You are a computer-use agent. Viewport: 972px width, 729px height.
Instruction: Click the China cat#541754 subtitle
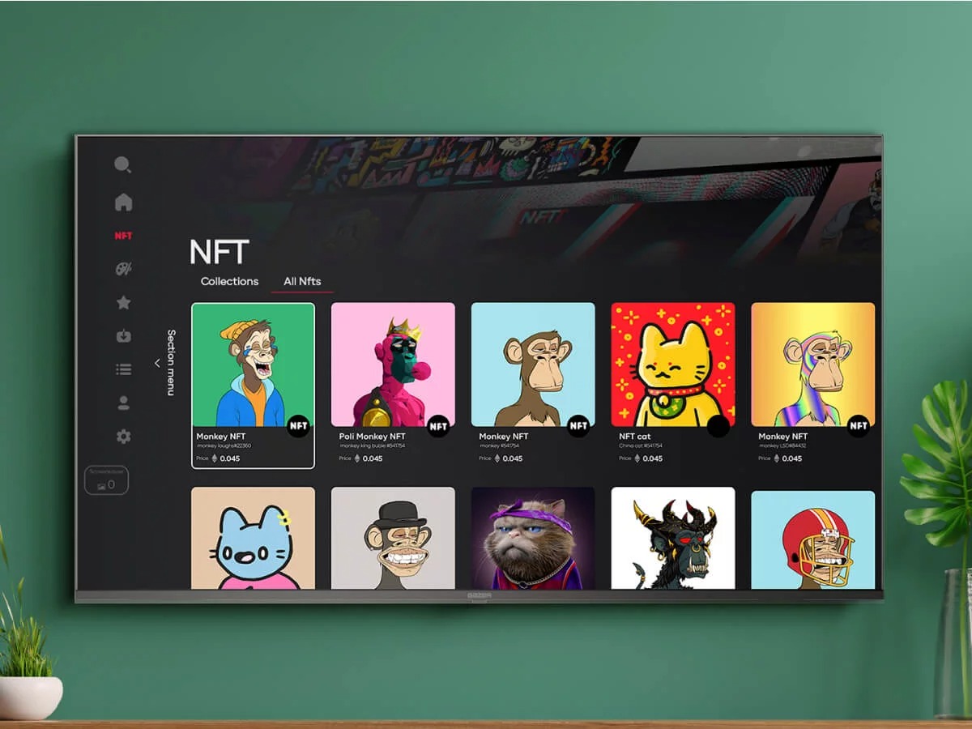point(641,446)
